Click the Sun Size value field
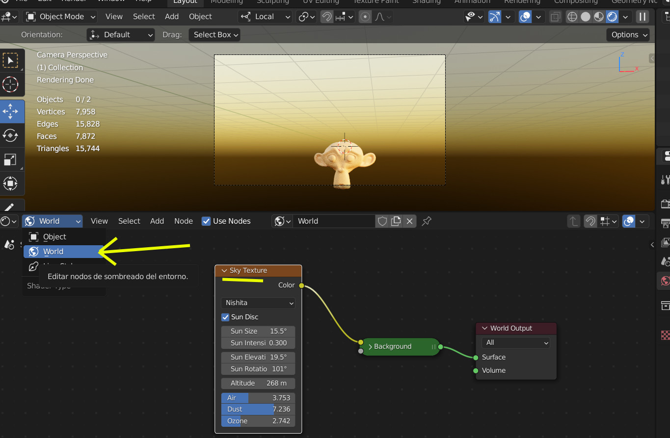The height and width of the screenshot is (438, 670). 258,332
